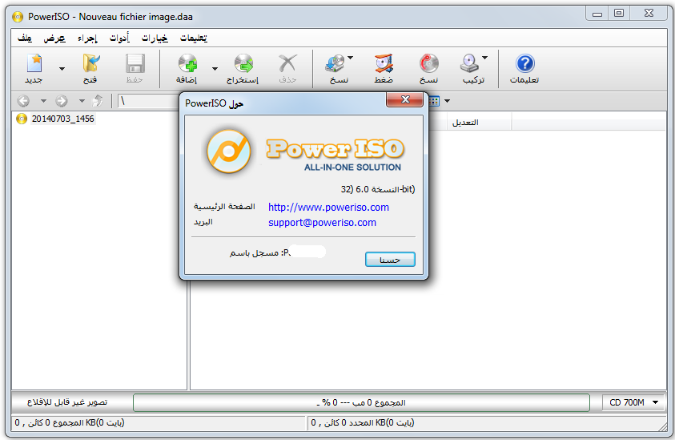
Task: Click the PowerISO title bar app icon
Action: (18, 18)
